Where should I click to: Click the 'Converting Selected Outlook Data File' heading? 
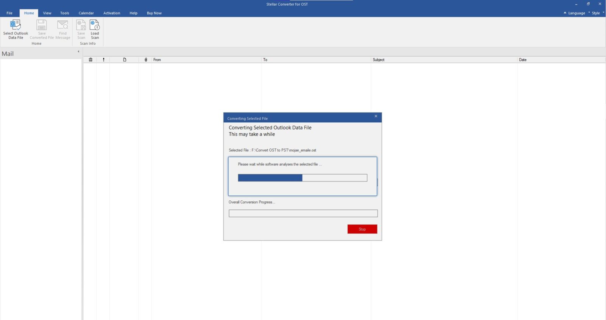pyautogui.click(x=270, y=128)
